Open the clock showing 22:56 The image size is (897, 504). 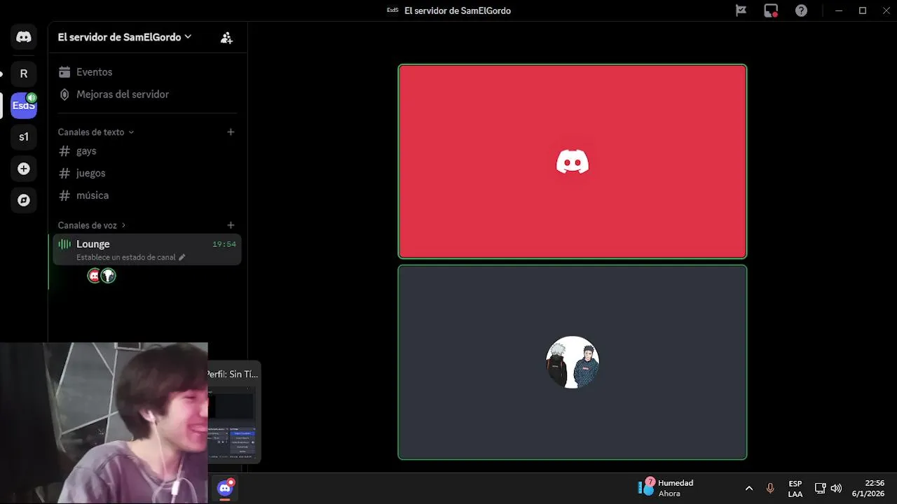point(868,488)
